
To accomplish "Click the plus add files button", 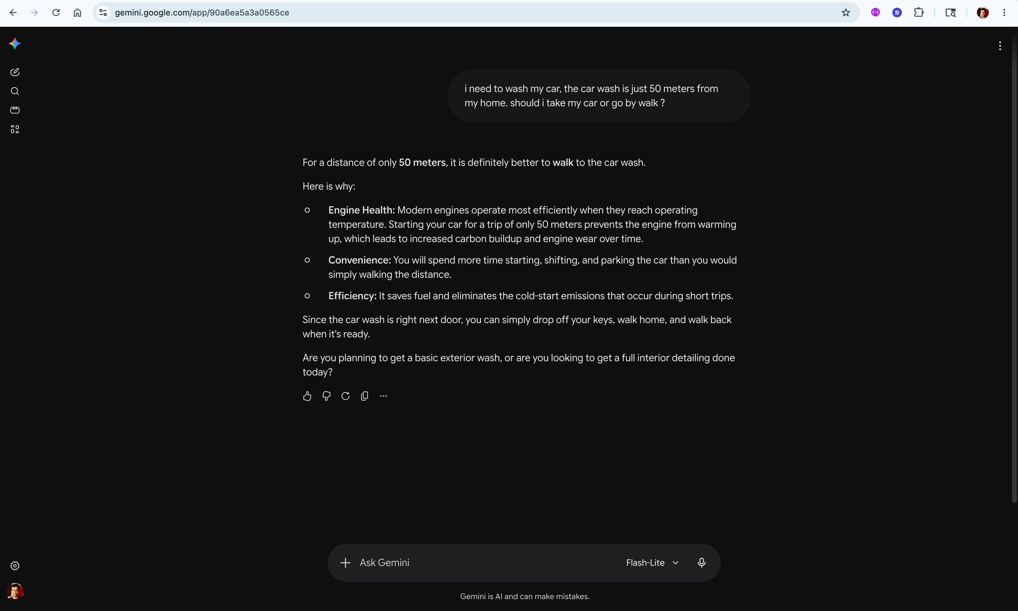I will 345,562.
